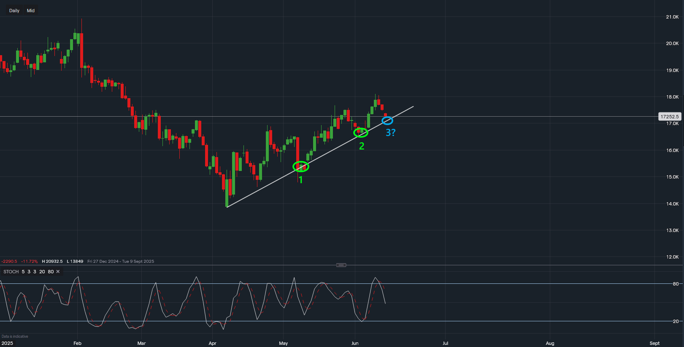Open the Mid price type selector

pyautogui.click(x=31, y=11)
